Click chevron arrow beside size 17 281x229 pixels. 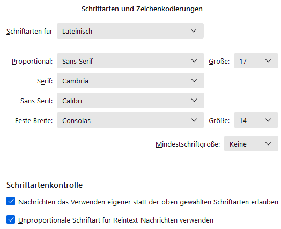tap(268, 61)
